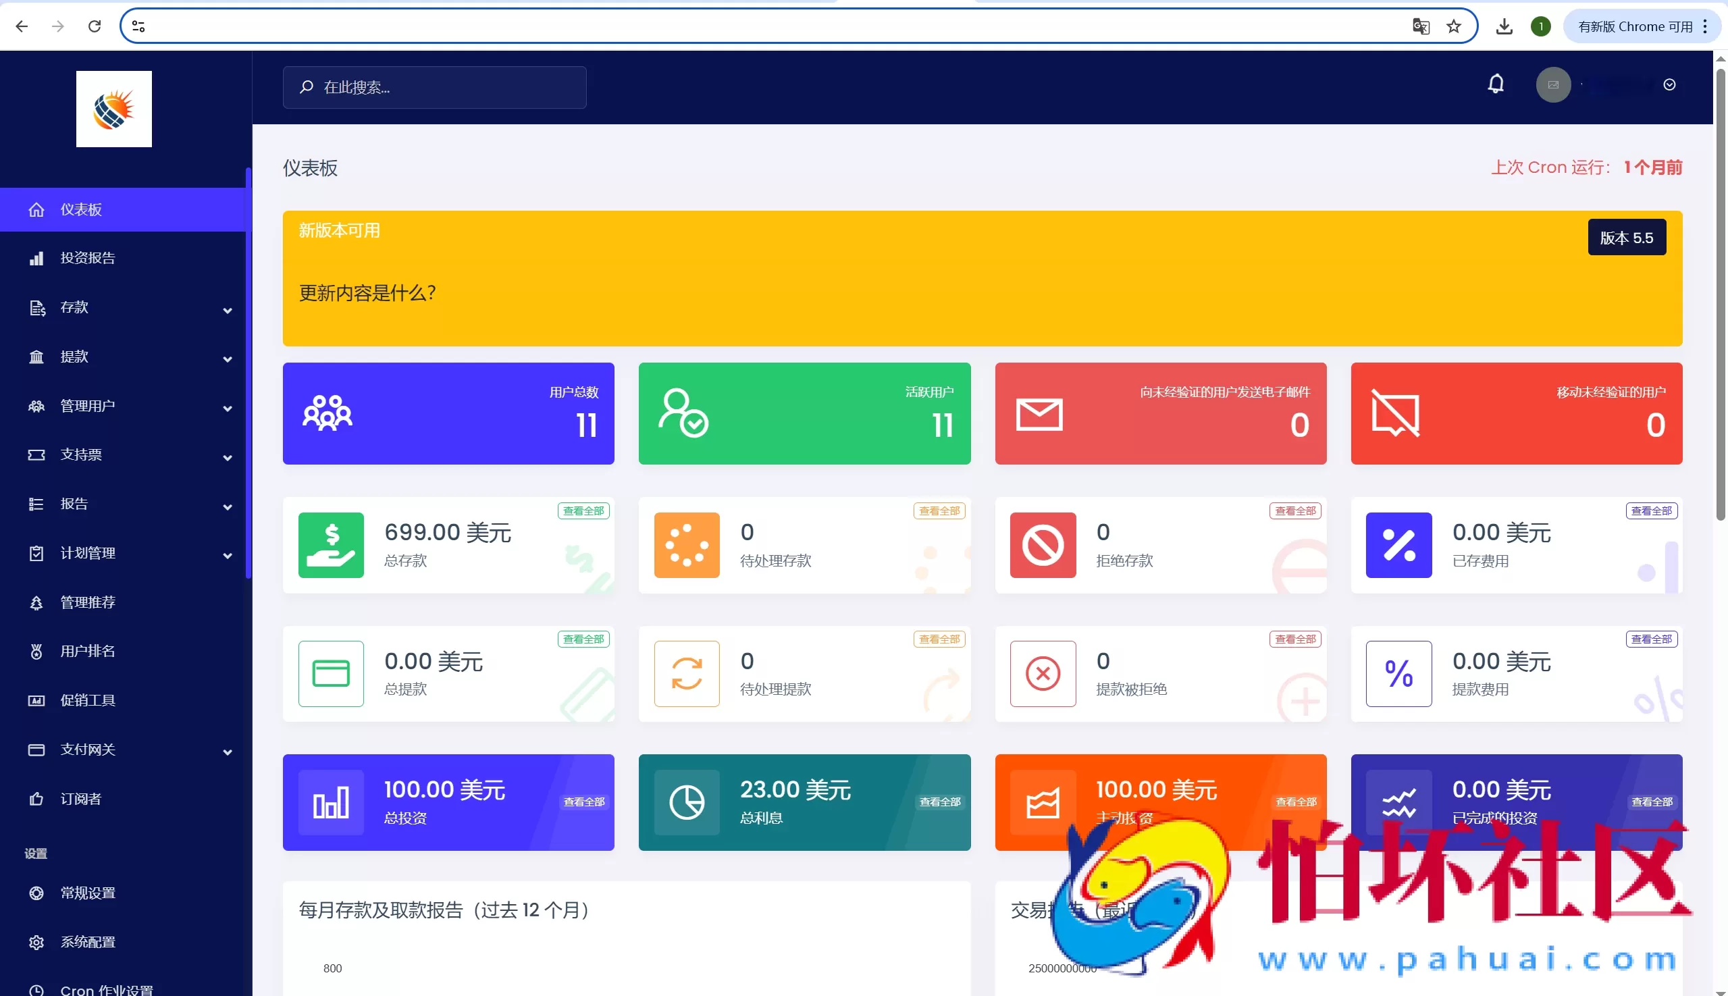
Task: Click the total users group icon
Action: coord(327,413)
